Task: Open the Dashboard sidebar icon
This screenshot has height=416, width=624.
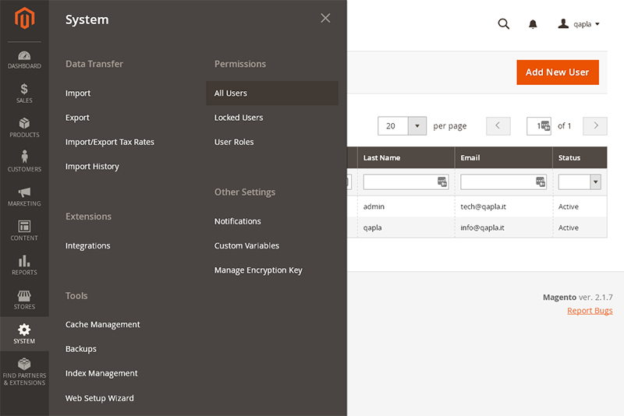Action: pyautogui.click(x=24, y=60)
